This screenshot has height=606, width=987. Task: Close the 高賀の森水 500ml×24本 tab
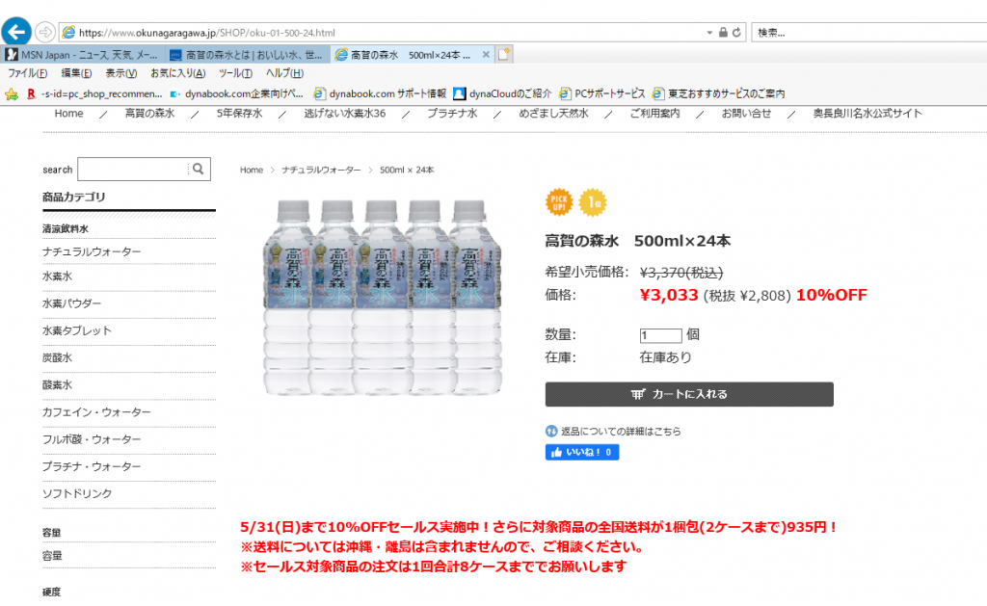(x=486, y=55)
